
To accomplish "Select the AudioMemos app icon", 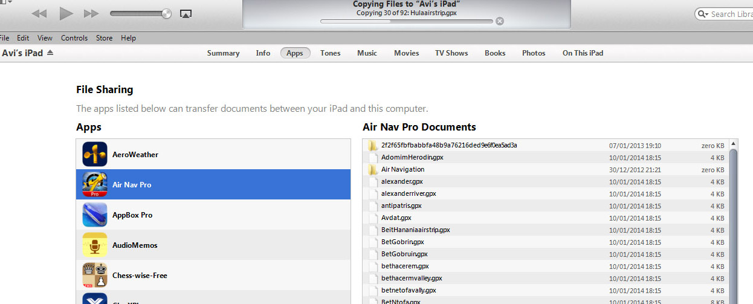I will click(95, 245).
